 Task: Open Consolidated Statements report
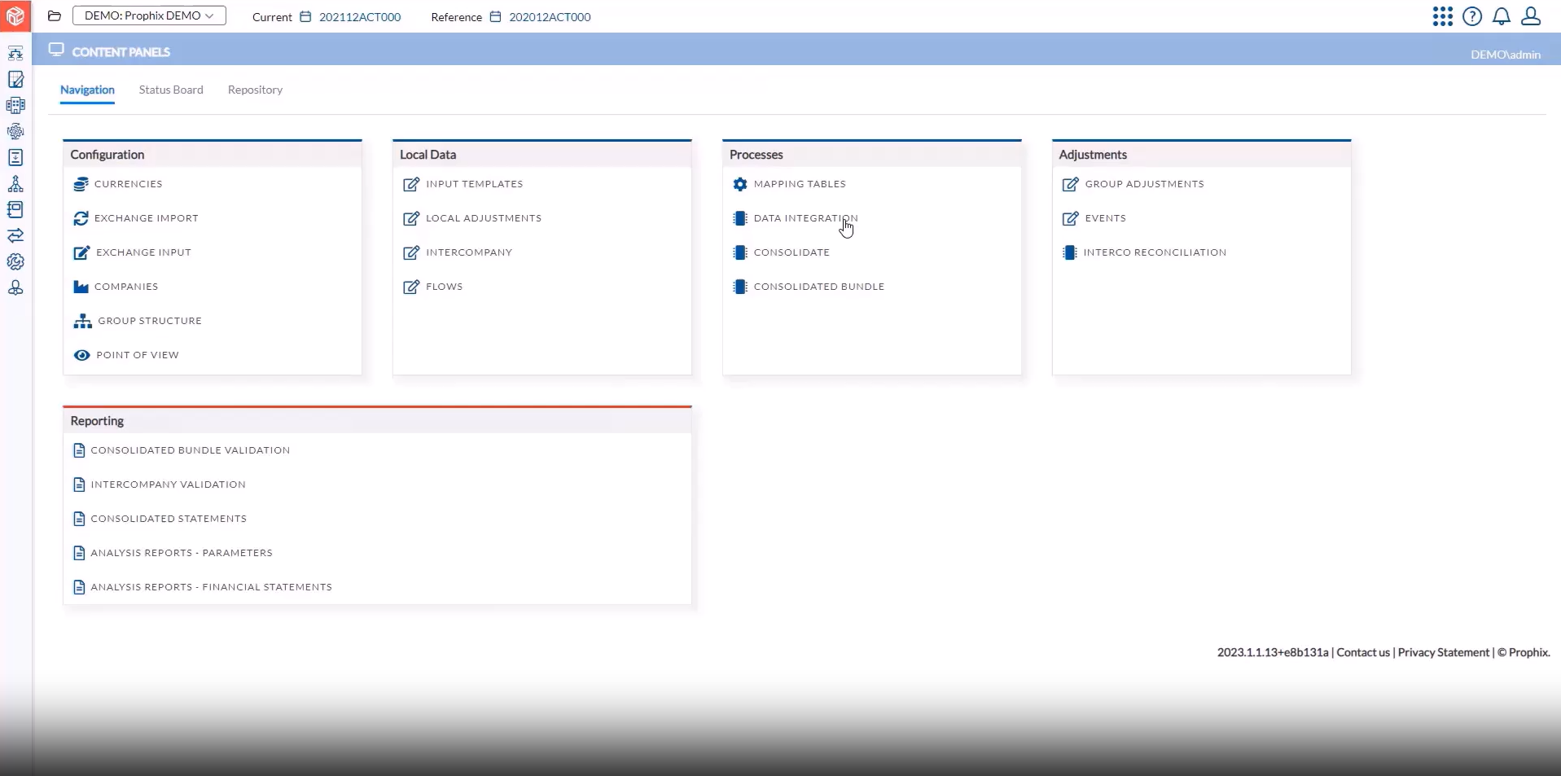point(169,519)
